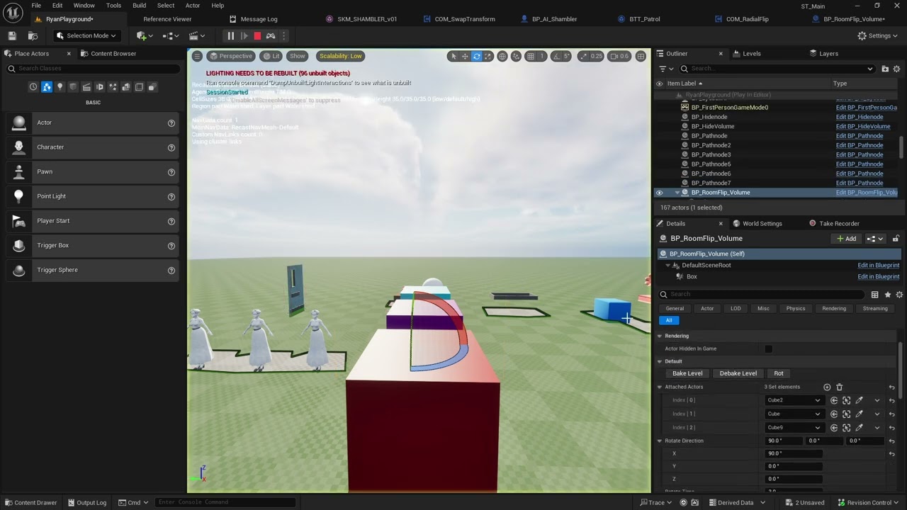Toggle the world/local coordinate globe icon
The width and height of the screenshot is (907, 510).
(502, 56)
